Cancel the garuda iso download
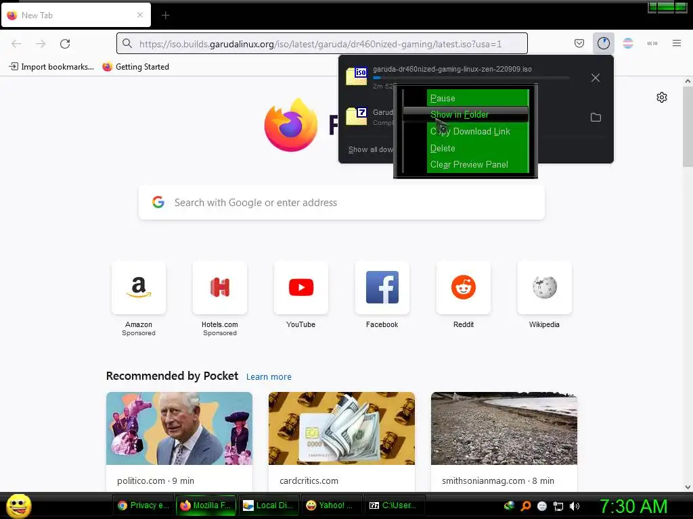This screenshot has width=693, height=519. (x=596, y=78)
